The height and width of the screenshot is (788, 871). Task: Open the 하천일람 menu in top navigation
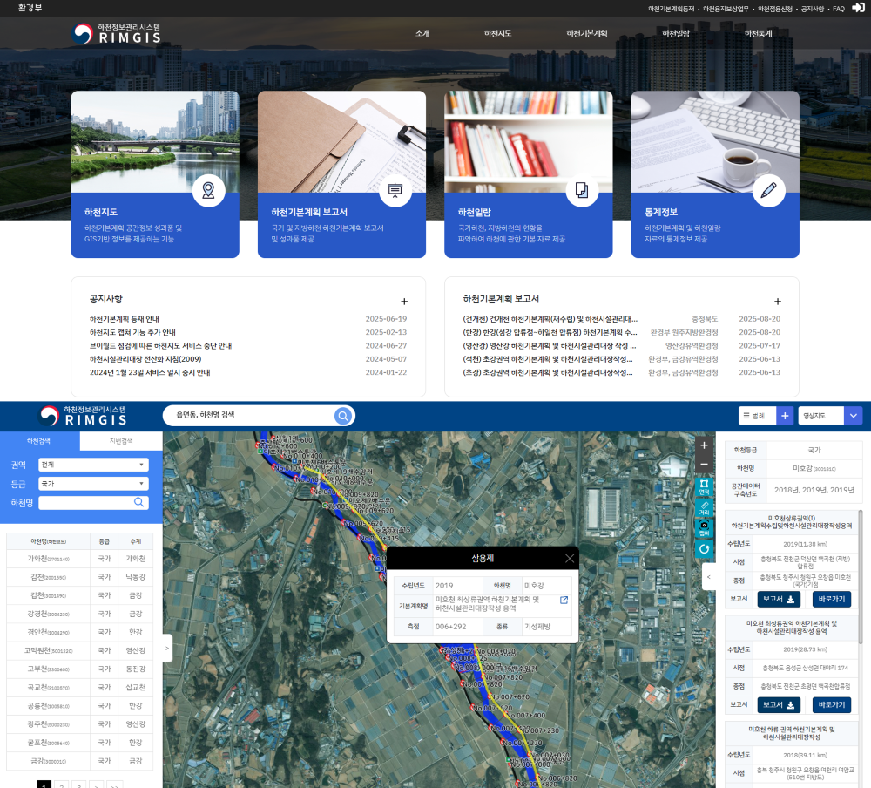(676, 33)
